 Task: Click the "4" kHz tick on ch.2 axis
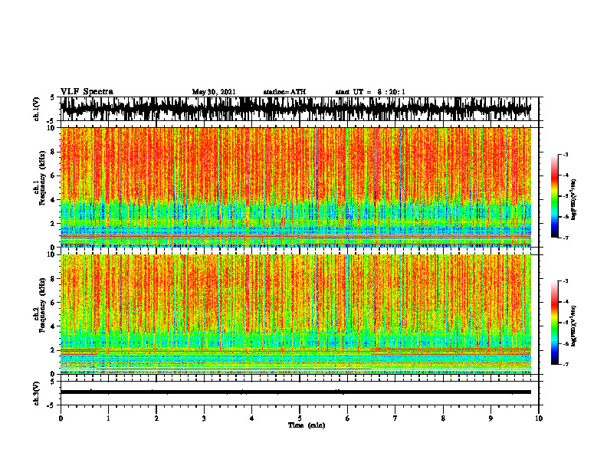click(x=54, y=326)
